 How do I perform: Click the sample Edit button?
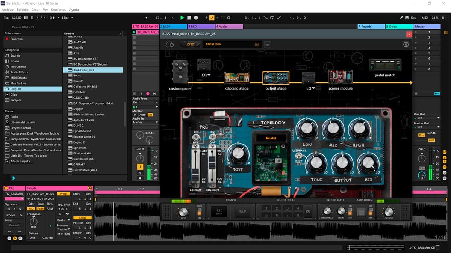click(31, 204)
